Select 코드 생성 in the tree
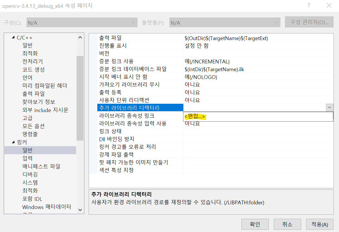Image resolution: width=339 pixels, height=232 pixels. [33, 69]
